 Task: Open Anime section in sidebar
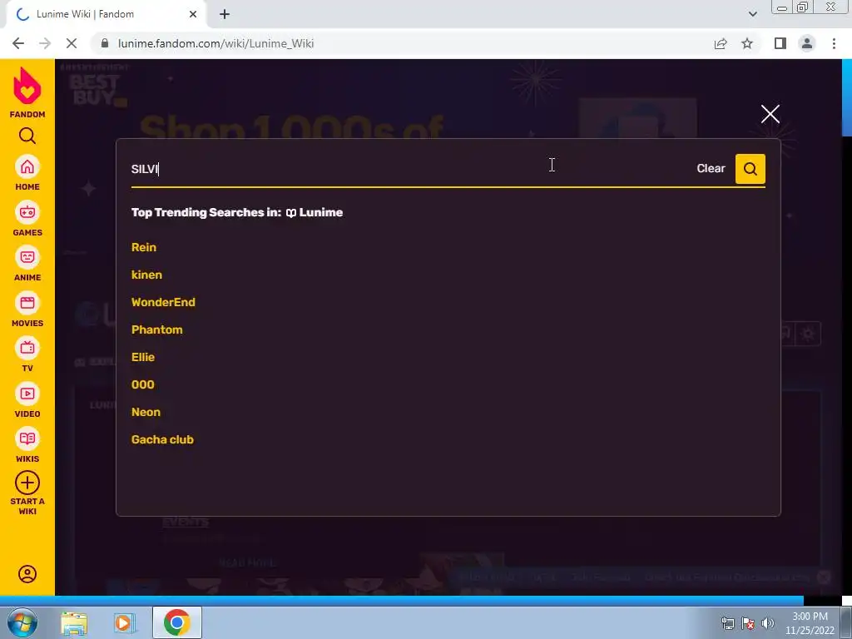pyautogui.click(x=27, y=264)
